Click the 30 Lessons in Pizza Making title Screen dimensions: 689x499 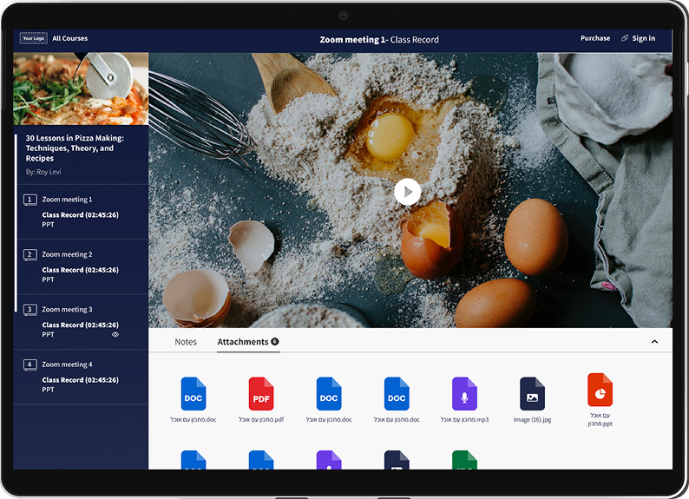tap(75, 148)
